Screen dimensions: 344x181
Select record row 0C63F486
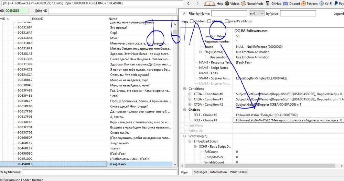click(86, 96)
